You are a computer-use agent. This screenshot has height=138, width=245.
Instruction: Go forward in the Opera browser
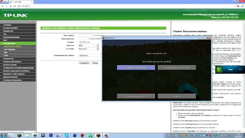pyautogui.click(x=7, y=6)
